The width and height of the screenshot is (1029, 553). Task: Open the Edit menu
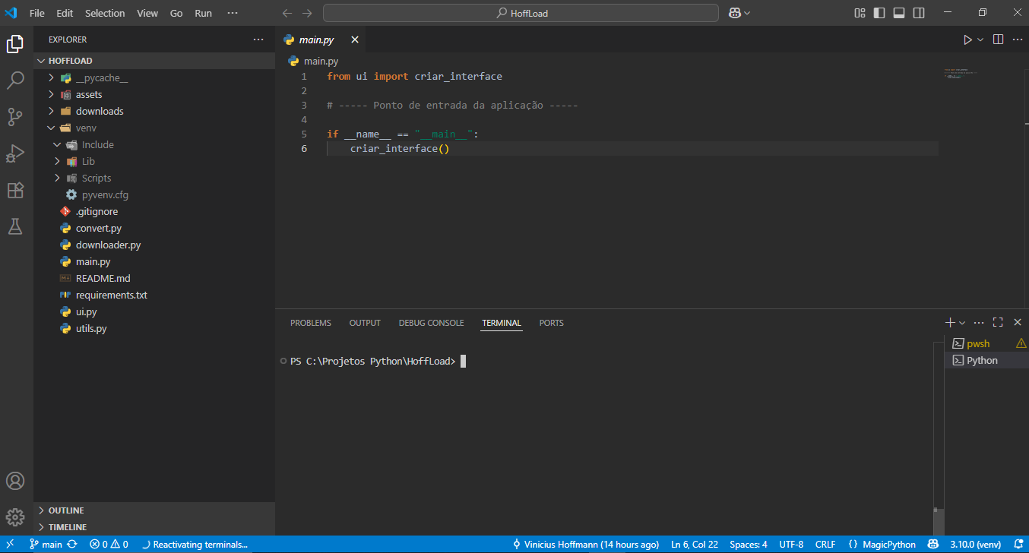(65, 13)
